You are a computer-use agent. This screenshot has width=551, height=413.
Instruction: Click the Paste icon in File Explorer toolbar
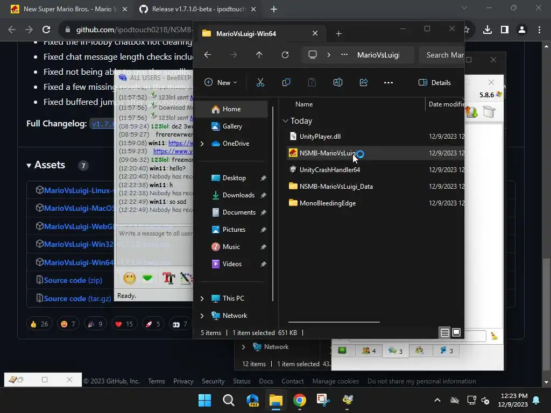pyautogui.click(x=312, y=82)
